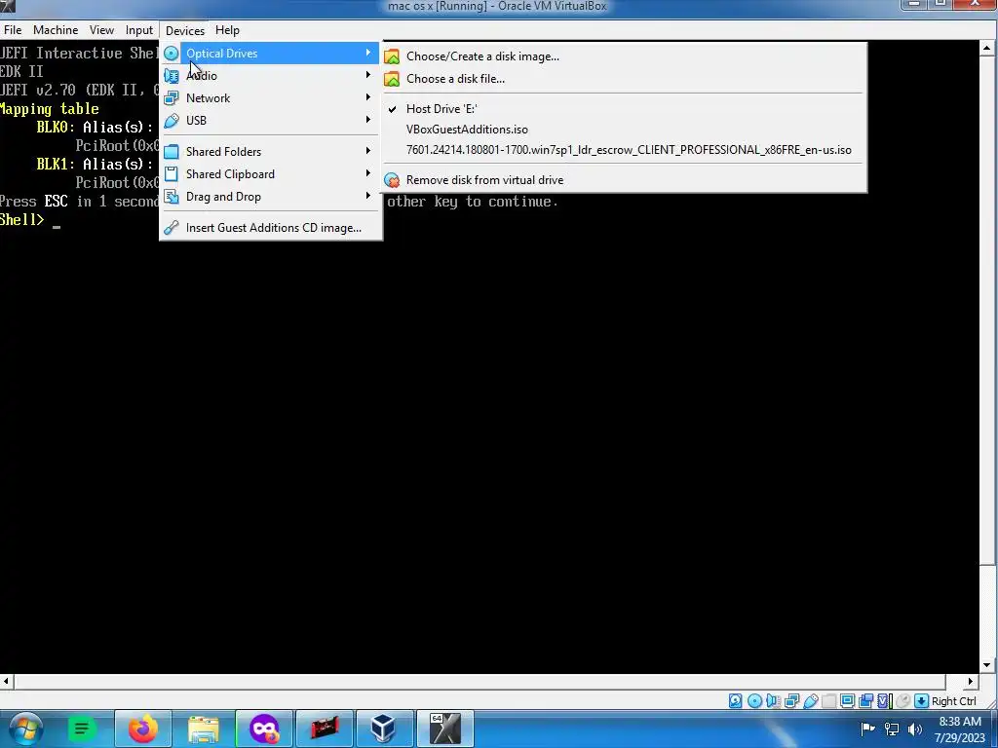
Task: Click the running VM 64 taskbar icon
Action: click(444, 729)
